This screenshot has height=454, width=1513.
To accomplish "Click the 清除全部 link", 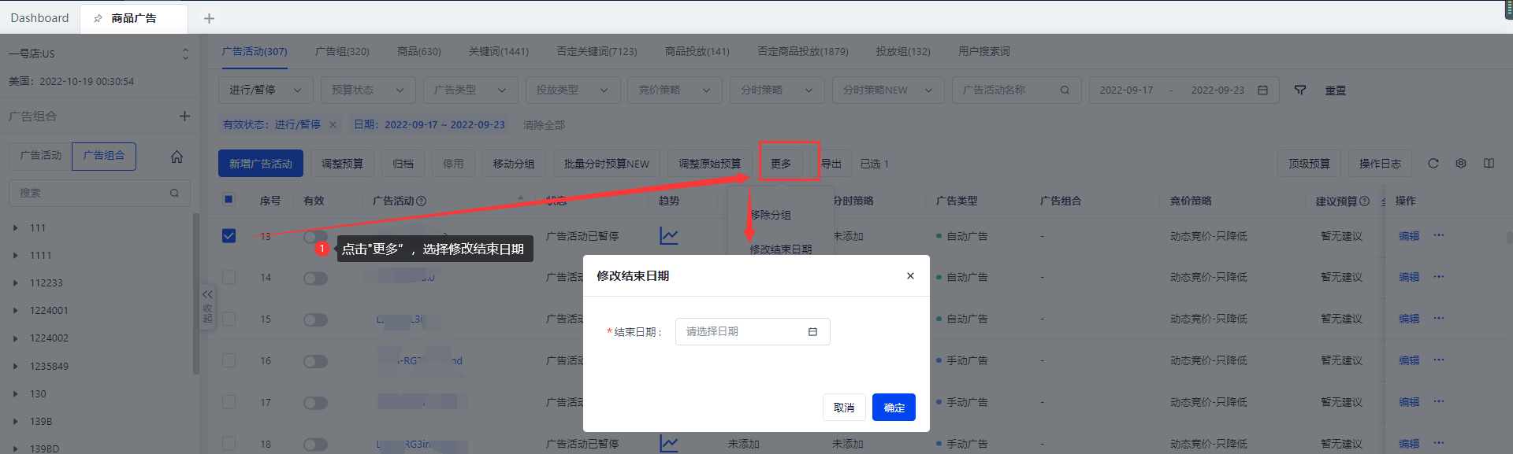I will pyautogui.click(x=544, y=125).
